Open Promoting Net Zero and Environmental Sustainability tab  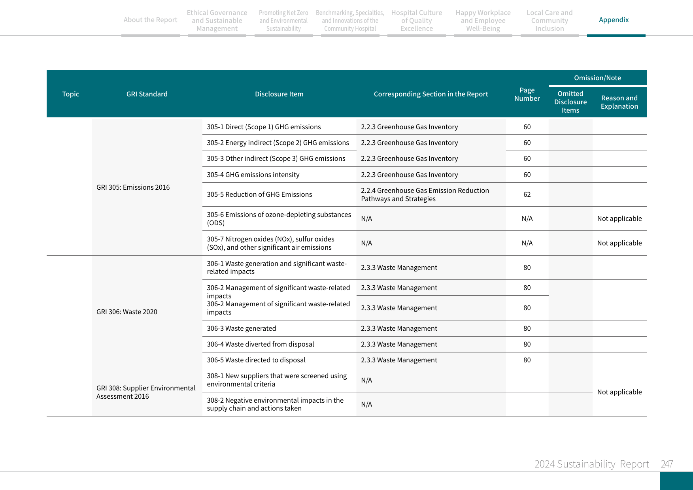coord(283,21)
